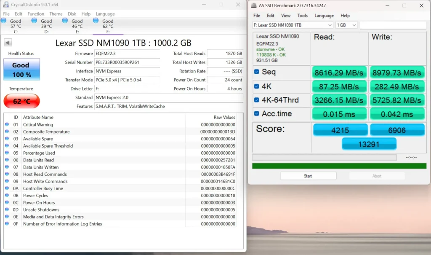This screenshot has height=255, width=431.
Task: Click the Standard NVM Express 2.0 field
Action: 169,97
